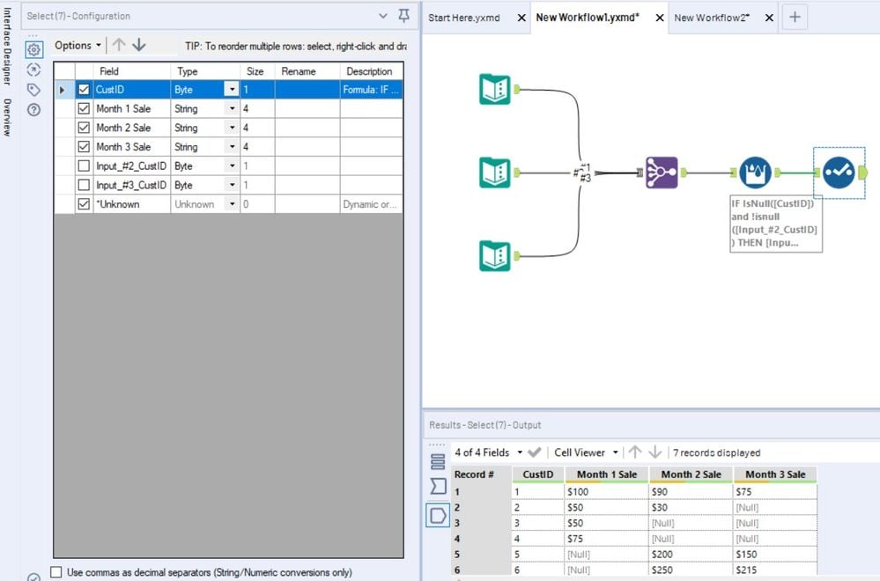Select the $100 cell in results
This screenshot has width=880, height=581.
[607, 491]
